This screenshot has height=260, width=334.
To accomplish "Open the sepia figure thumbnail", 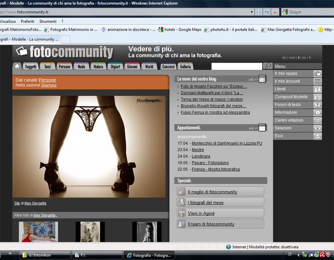I will tap(90, 232).
